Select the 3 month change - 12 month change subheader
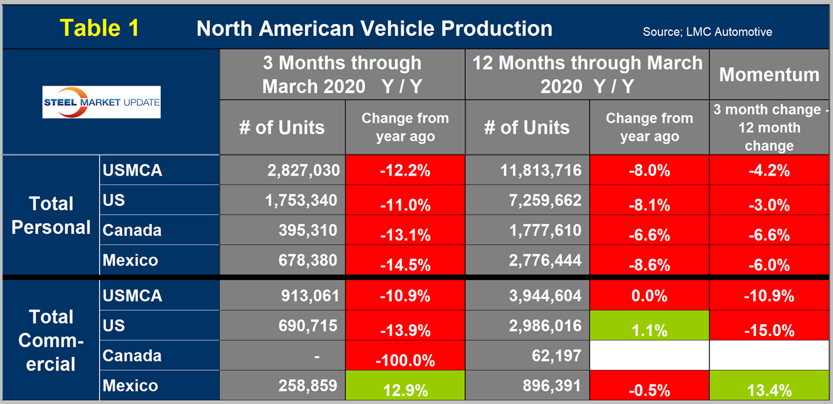This screenshot has width=833, height=404. [769, 128]
